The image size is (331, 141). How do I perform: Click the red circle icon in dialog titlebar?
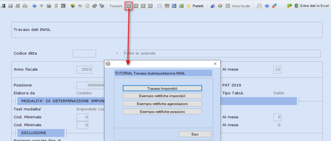coord(108,63)
